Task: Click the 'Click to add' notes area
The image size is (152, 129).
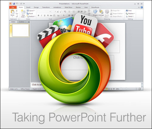Action: [37, 84]
